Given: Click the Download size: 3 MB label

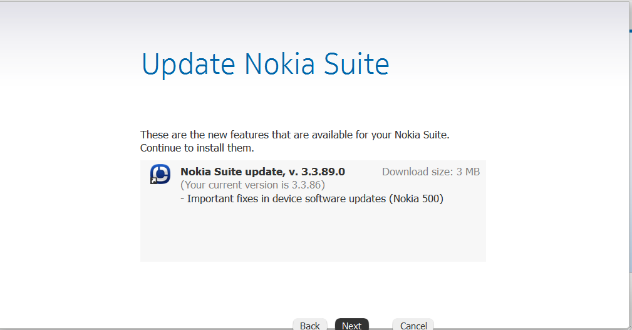Looking at the screenshot, I should 431,172.
